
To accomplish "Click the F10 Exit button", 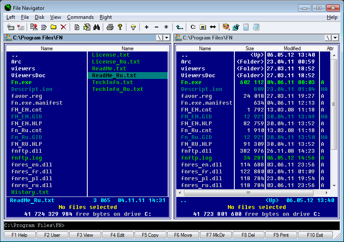I will [315, 235].
